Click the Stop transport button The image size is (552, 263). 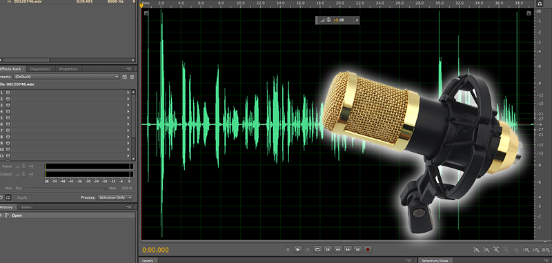[288, 249]
